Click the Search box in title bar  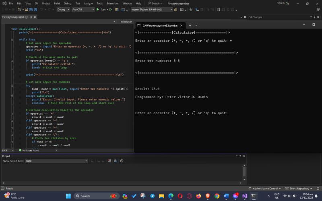(155, 4)
